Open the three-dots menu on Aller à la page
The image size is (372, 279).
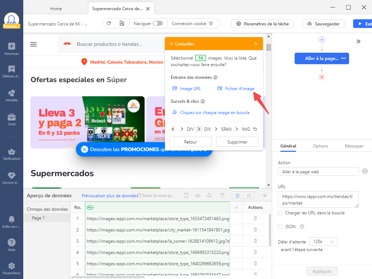(343, 58)
